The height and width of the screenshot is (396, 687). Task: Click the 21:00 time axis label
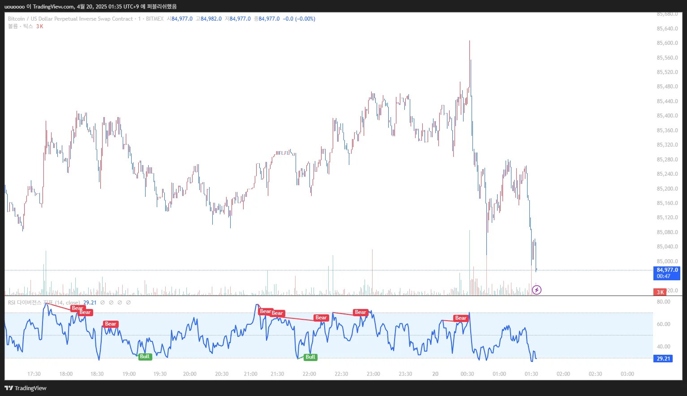tap(251, 374)
